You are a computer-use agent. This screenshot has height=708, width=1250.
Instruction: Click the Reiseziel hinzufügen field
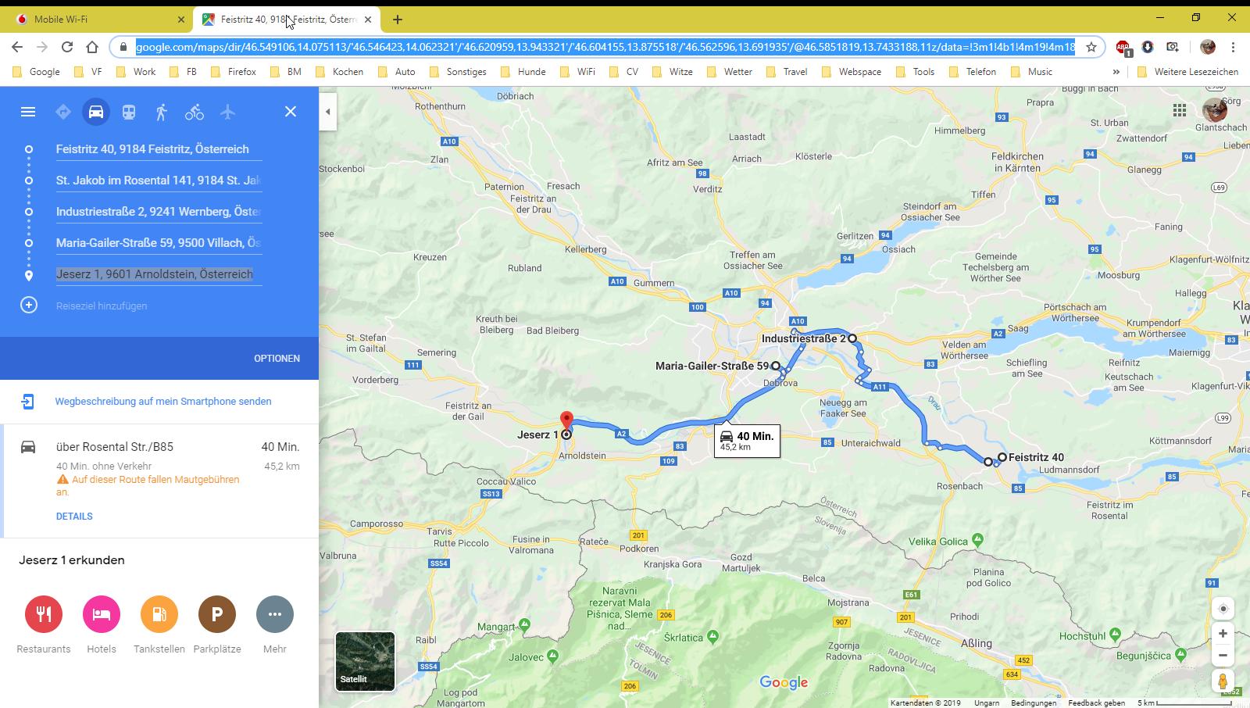click(102, 306)
